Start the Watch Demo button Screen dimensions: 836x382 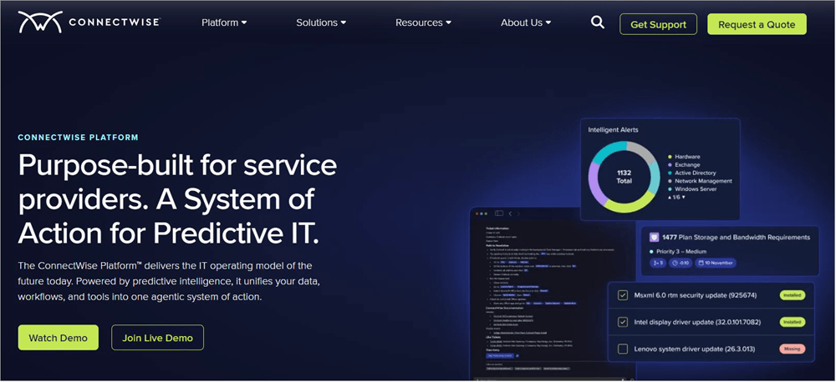click(x=59, y=338)
